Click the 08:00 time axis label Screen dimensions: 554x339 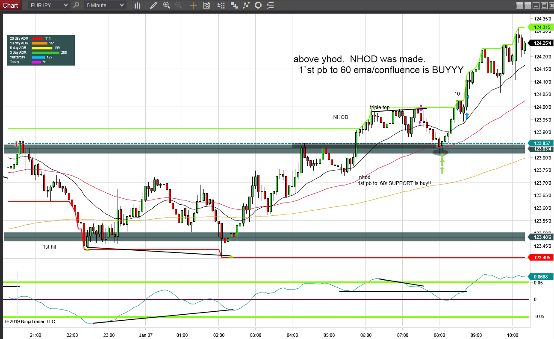tap(439, 335)
